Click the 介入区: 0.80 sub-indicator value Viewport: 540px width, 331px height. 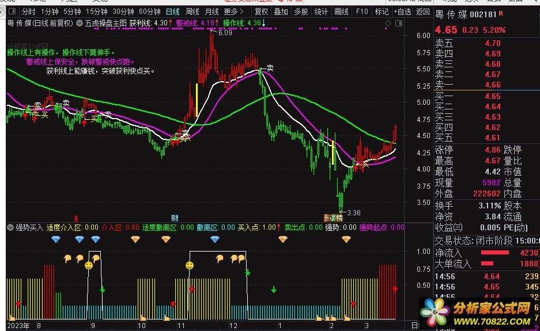[120, 227]
